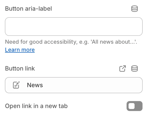Enable Open link in a new tab
148x118 pixels.
pyautogui.click(x=135, y=106)
